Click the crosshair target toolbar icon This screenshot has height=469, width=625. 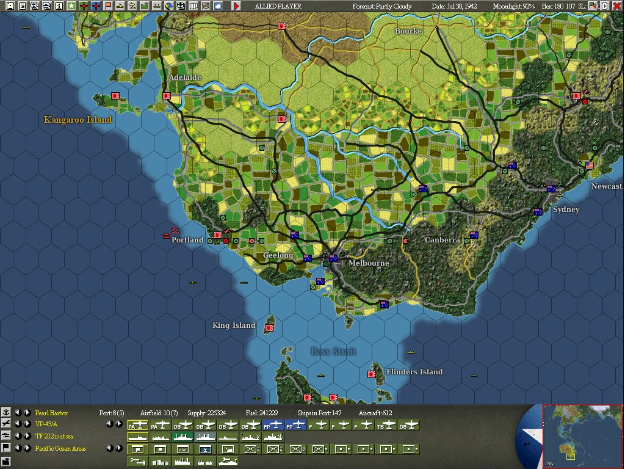pyautogui.click(x=181, y=6)
